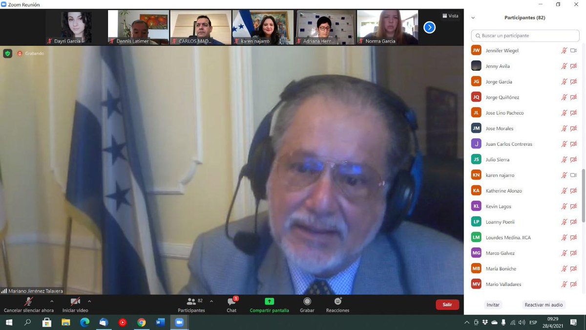The height and width of the screenshot is (330, 586).
Task: Select Jorge Quiñónez in participant list
Action: point(525,97)
